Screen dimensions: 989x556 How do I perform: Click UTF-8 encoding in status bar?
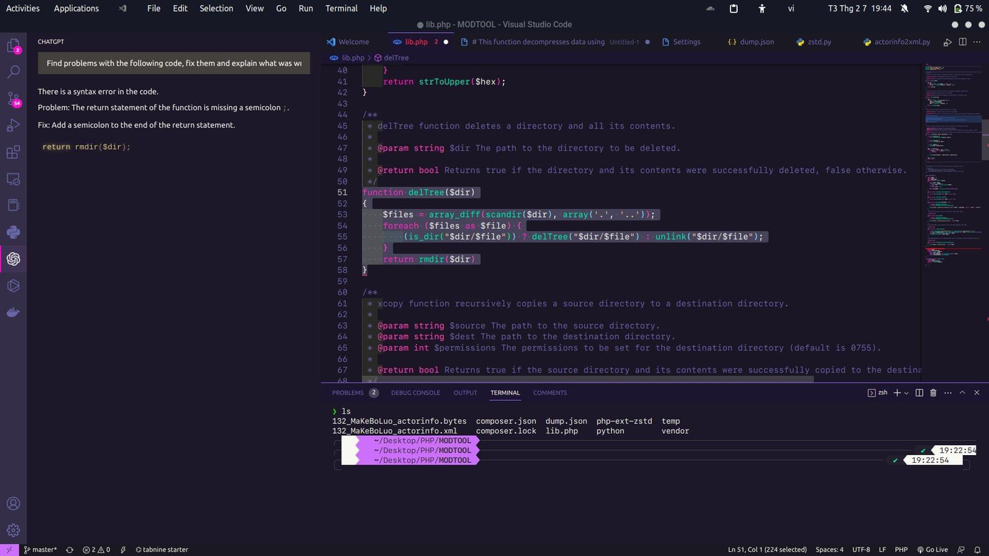click(861, 549)
